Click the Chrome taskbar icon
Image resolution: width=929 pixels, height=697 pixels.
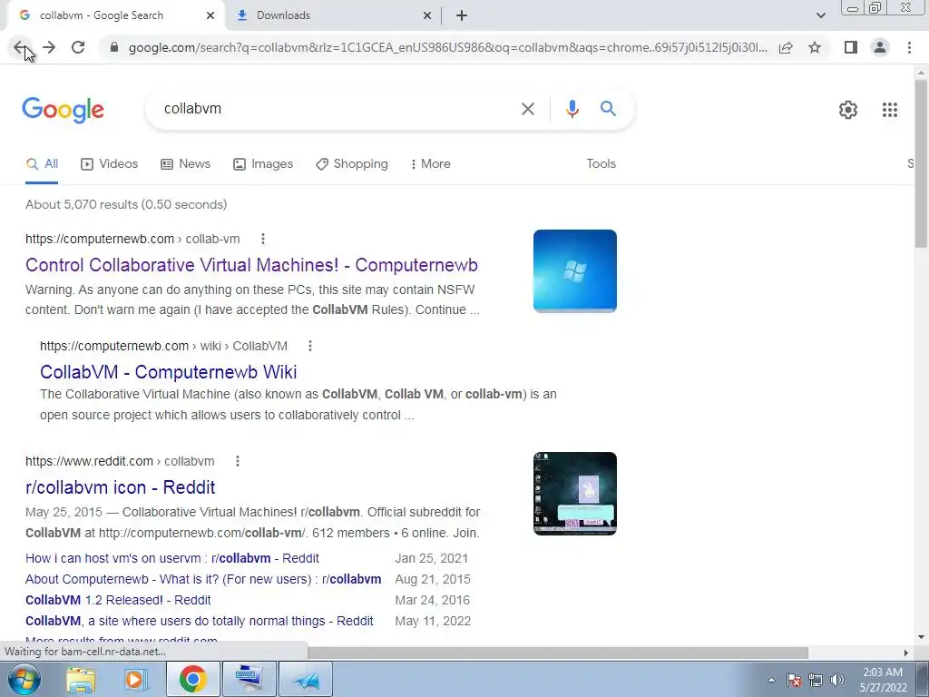click(x=192, y=679)
